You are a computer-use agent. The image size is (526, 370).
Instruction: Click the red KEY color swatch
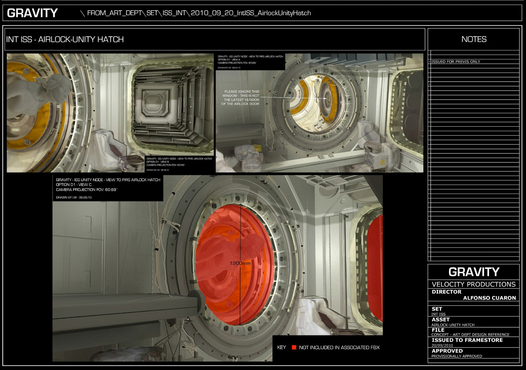click(294, 347)
